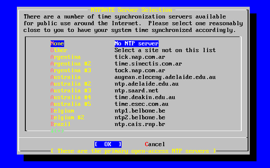Click 'Select a site not on this list' text

[x=165, y=50]
